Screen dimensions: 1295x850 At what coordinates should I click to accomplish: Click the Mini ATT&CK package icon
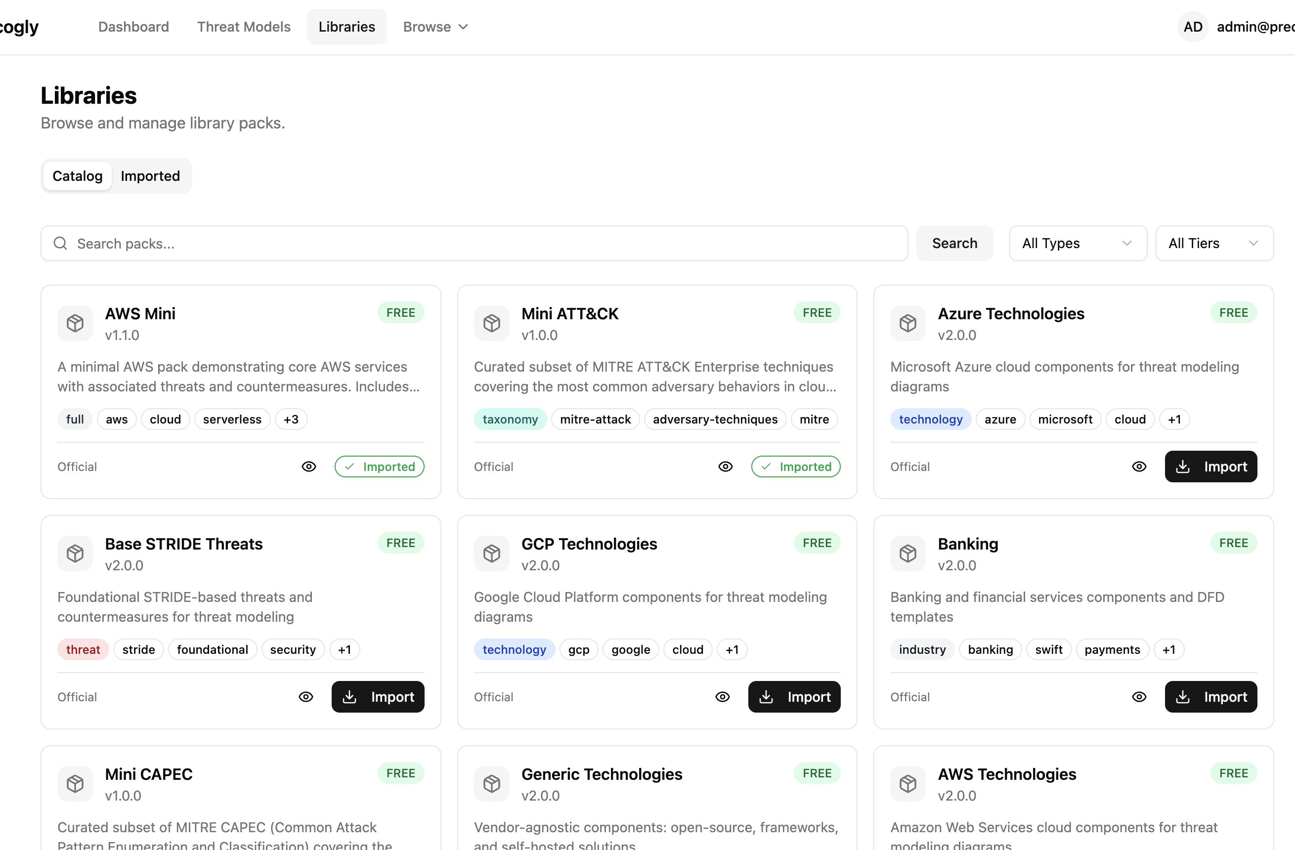coord(491,323)
